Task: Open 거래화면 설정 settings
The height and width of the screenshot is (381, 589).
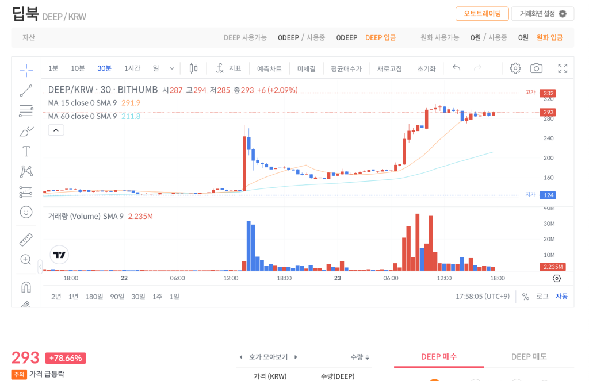Action: click(543, 14)
